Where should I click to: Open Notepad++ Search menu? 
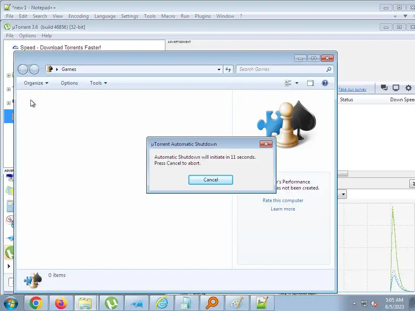coord(40,16)
